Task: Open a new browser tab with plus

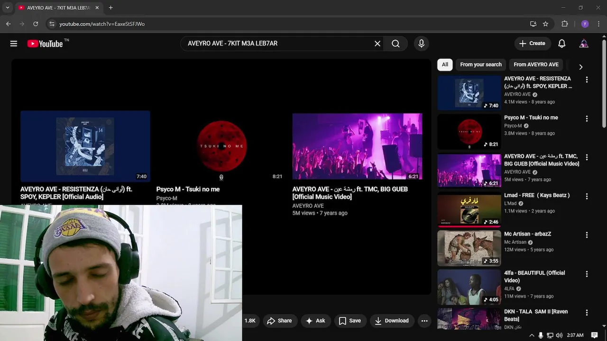Action: pos(110,8)
